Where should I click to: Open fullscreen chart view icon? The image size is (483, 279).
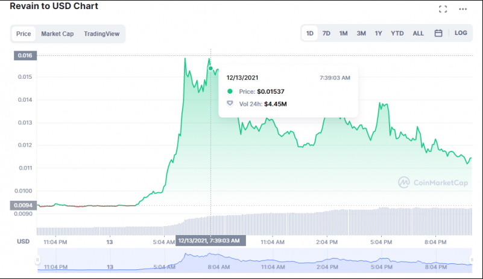[x=443, y=9]
